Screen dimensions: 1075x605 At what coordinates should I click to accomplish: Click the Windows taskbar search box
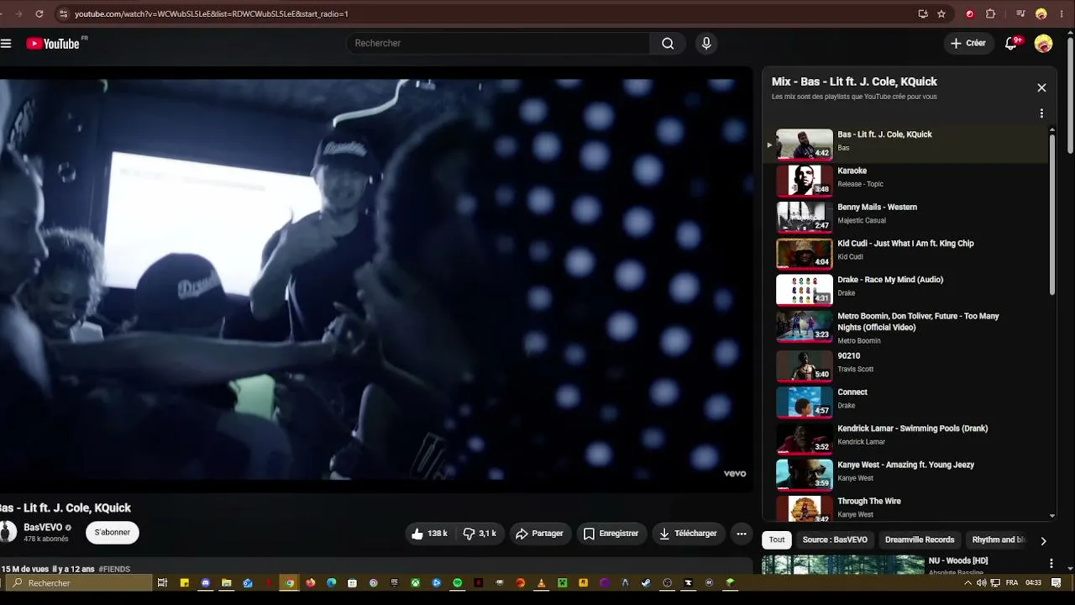tap(80, 583)
